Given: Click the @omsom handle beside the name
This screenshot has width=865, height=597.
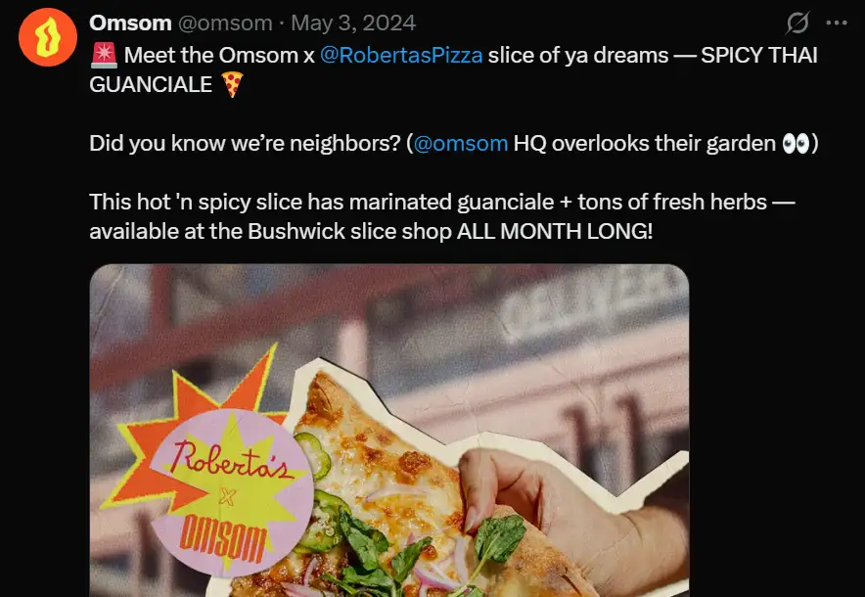Looking at the screenshot, I should tap(225, 23).
